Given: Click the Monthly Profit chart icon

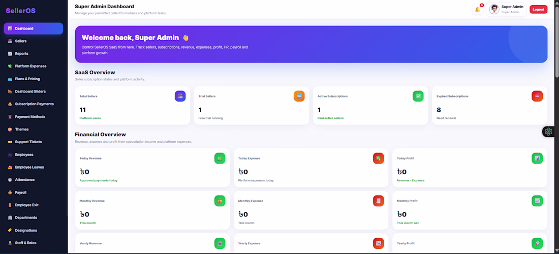Looking at the screenshot, I should [x=537, y=201].
